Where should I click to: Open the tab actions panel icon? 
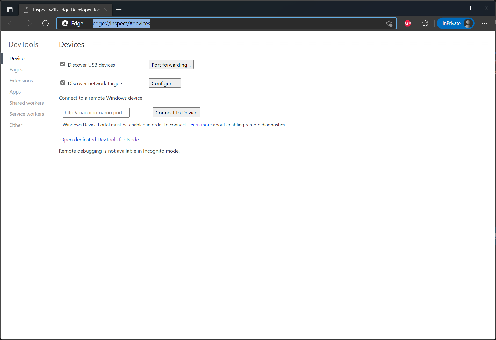point(10,10)
